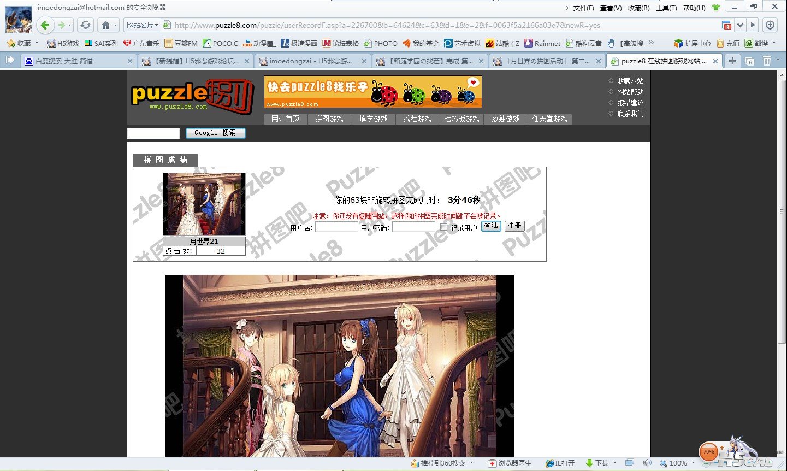Open the green shirt skin icon

(716, 8)
